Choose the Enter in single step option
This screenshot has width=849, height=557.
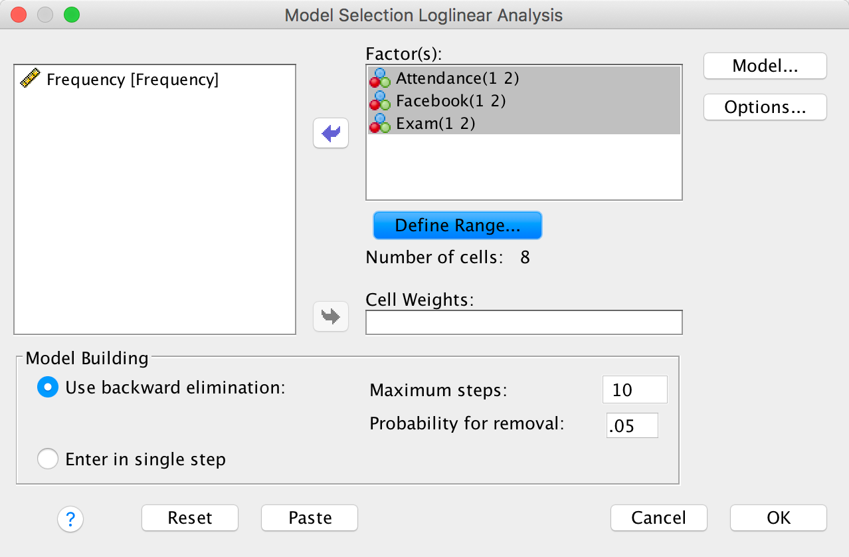(x=48, y=459)
